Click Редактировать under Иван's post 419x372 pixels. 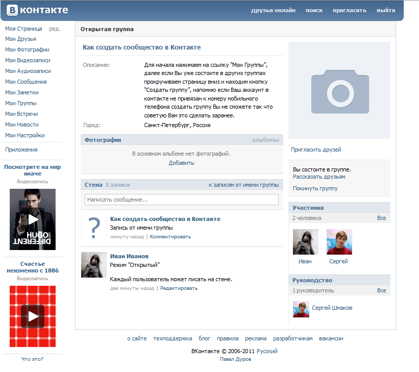(x=179, y=288)
